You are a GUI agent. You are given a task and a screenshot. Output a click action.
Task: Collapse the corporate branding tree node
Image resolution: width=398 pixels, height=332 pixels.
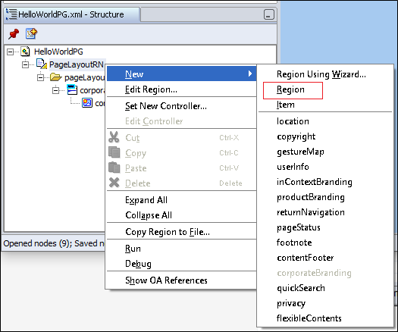[x=56, y=90]
